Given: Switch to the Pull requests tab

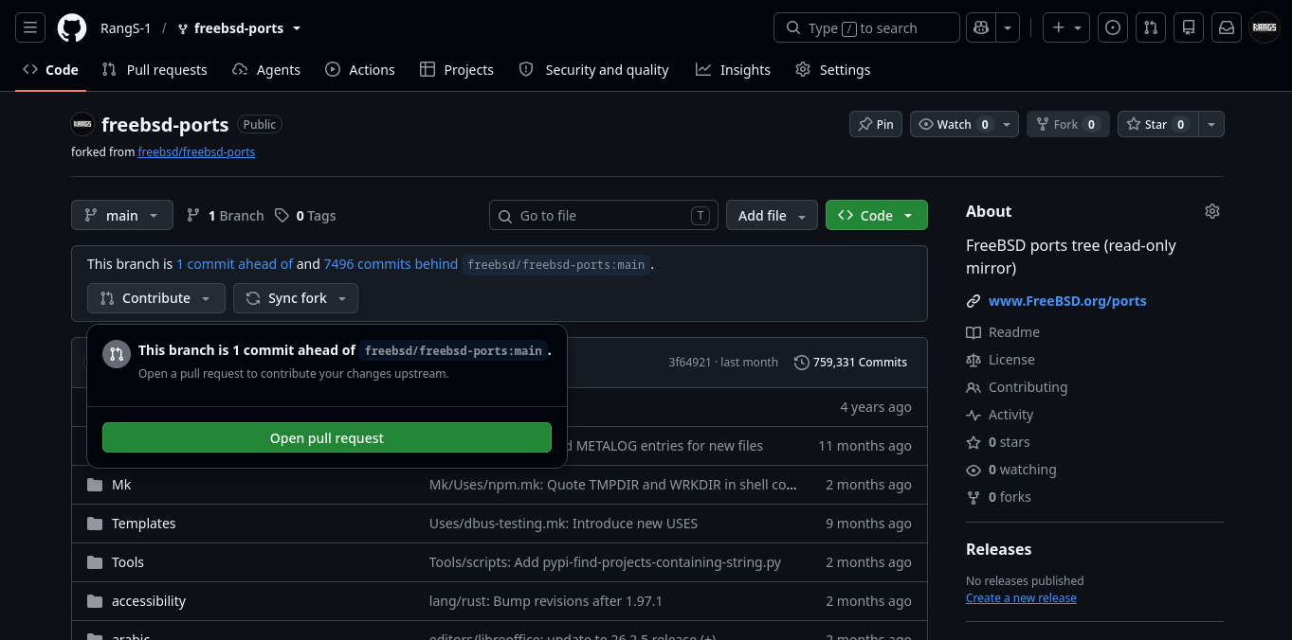Looking at the screenshot, I should (x=155, y=70).
